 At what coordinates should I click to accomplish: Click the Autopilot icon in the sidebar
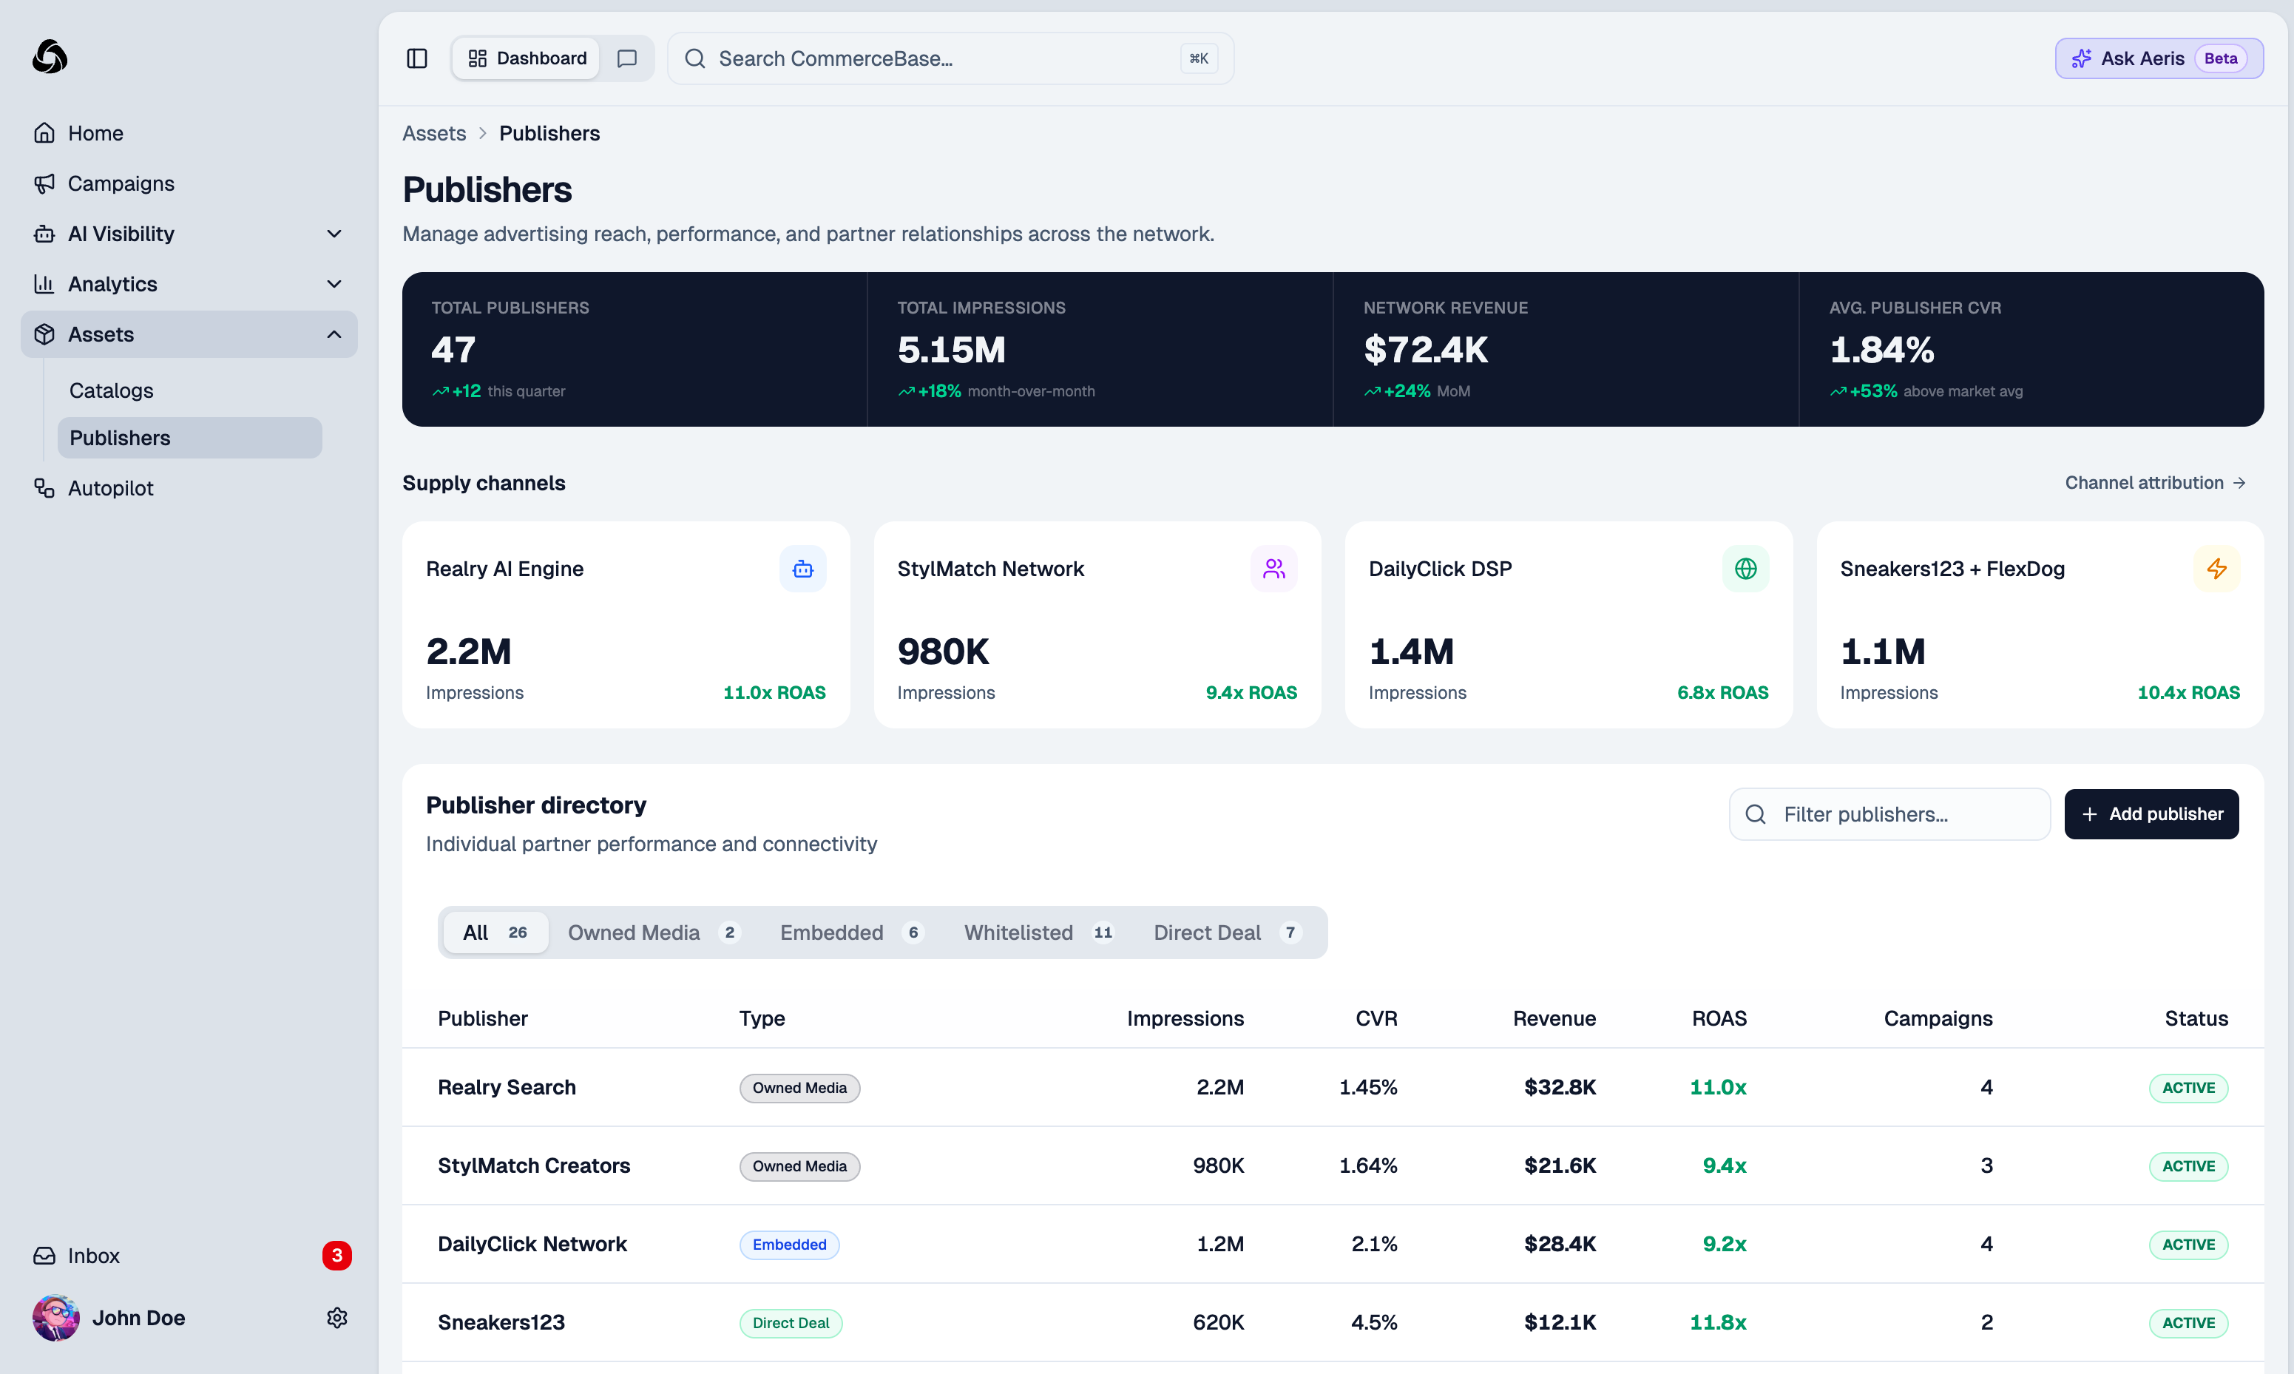tap(44, 488)
